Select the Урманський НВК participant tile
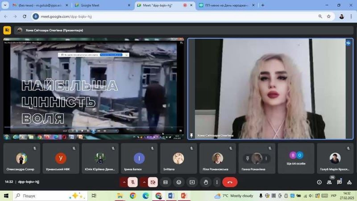The width and height of the screenshot is (357, 201). pos(61,159)
